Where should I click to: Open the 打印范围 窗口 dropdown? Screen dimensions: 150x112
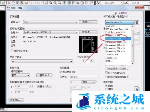point(20,76)
